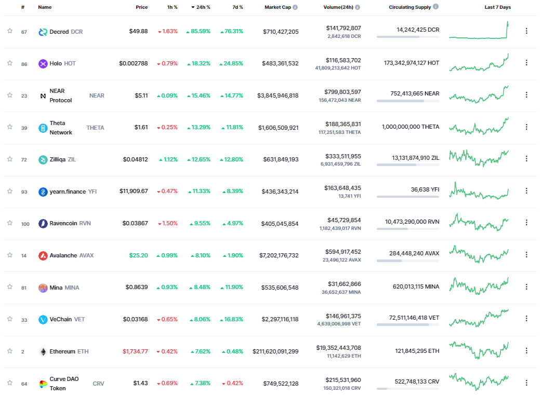Click the Theta Network logo icon
Screen dimensions: 543x396
43,128
